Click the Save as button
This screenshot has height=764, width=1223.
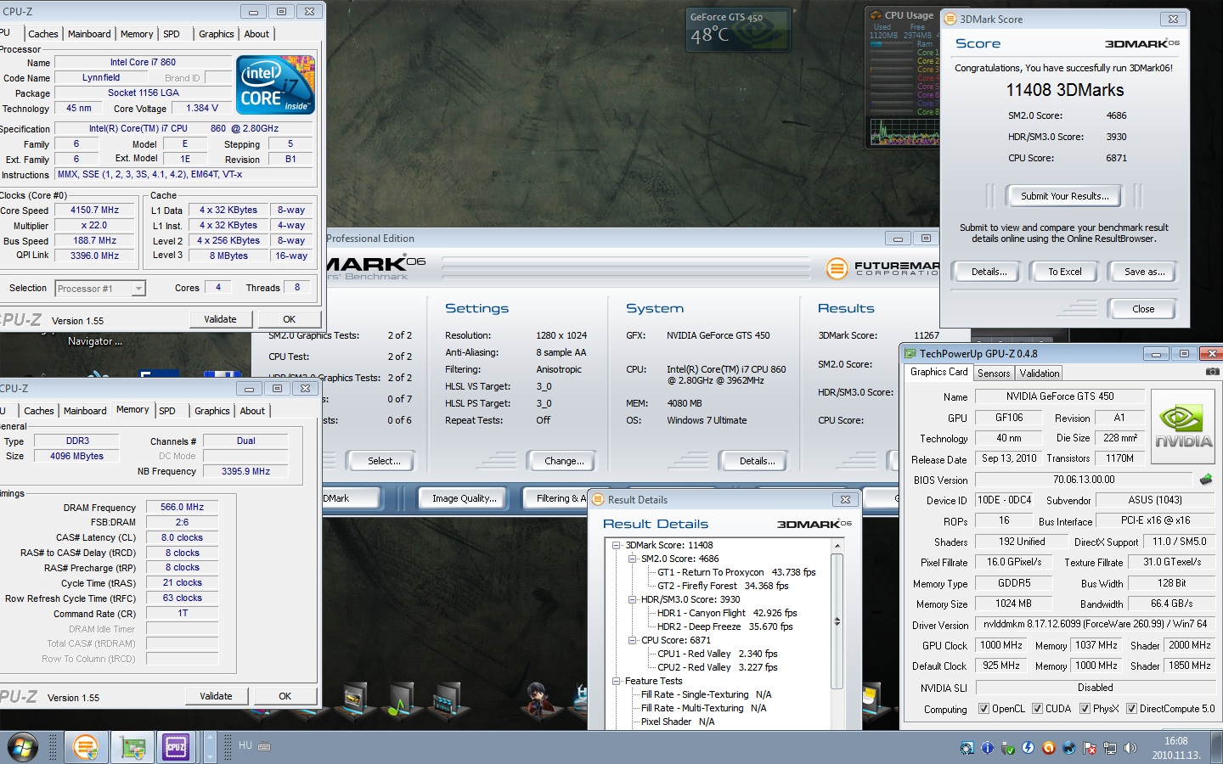1144,272
